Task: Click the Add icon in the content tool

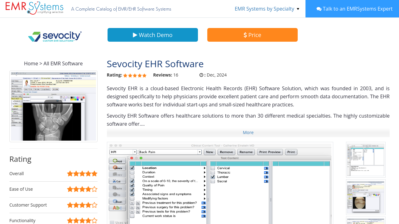Action: point(117,161)
